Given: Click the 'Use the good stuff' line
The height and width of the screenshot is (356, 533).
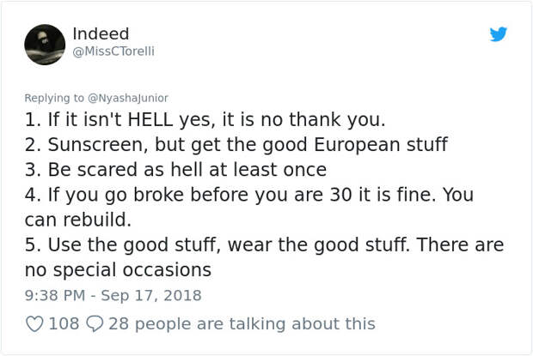Looking at the screenshot, I should coord(264,244).
